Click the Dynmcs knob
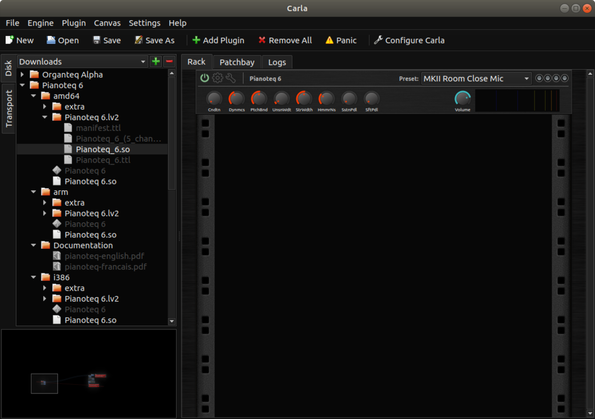 pyautogui.click(x=236, y=99)
